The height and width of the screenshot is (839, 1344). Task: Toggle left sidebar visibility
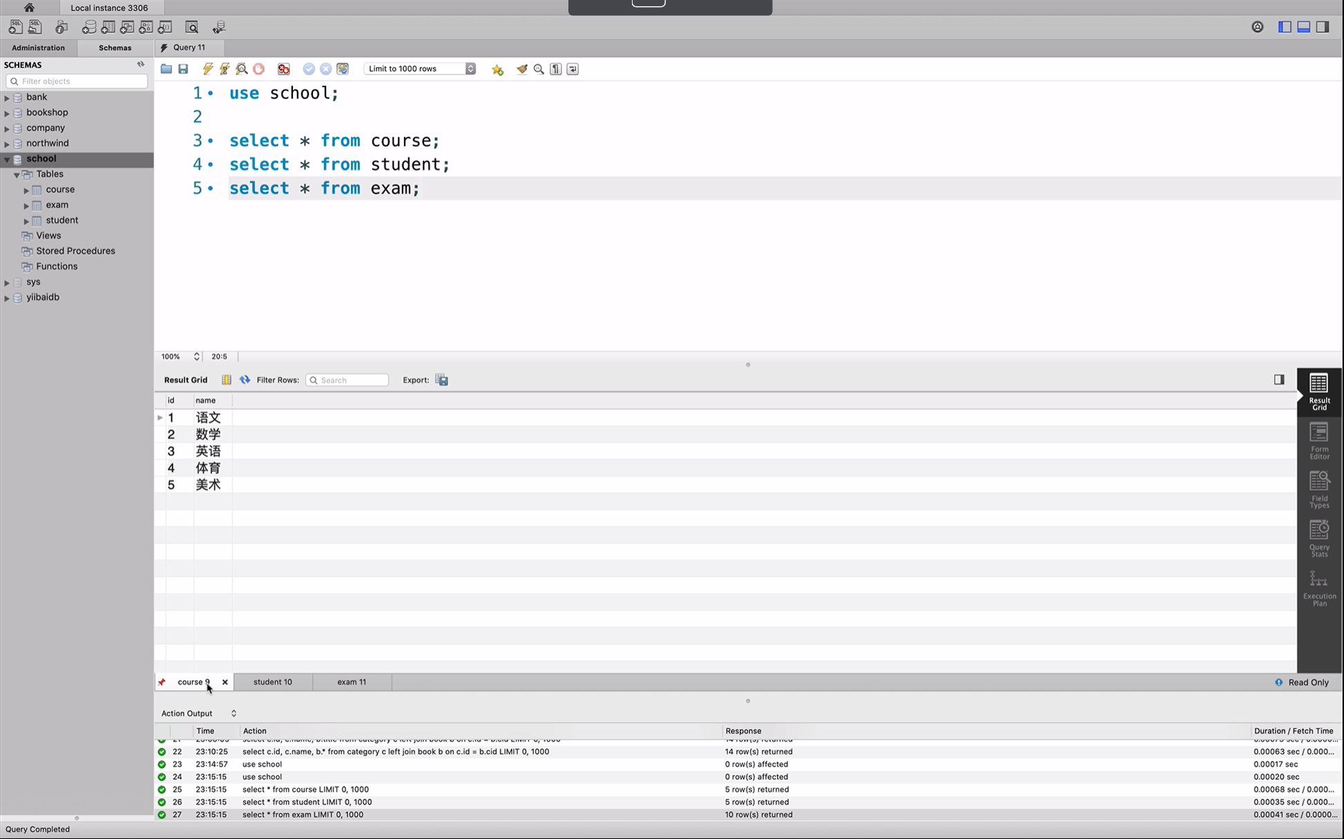(x=1285, y=27)
